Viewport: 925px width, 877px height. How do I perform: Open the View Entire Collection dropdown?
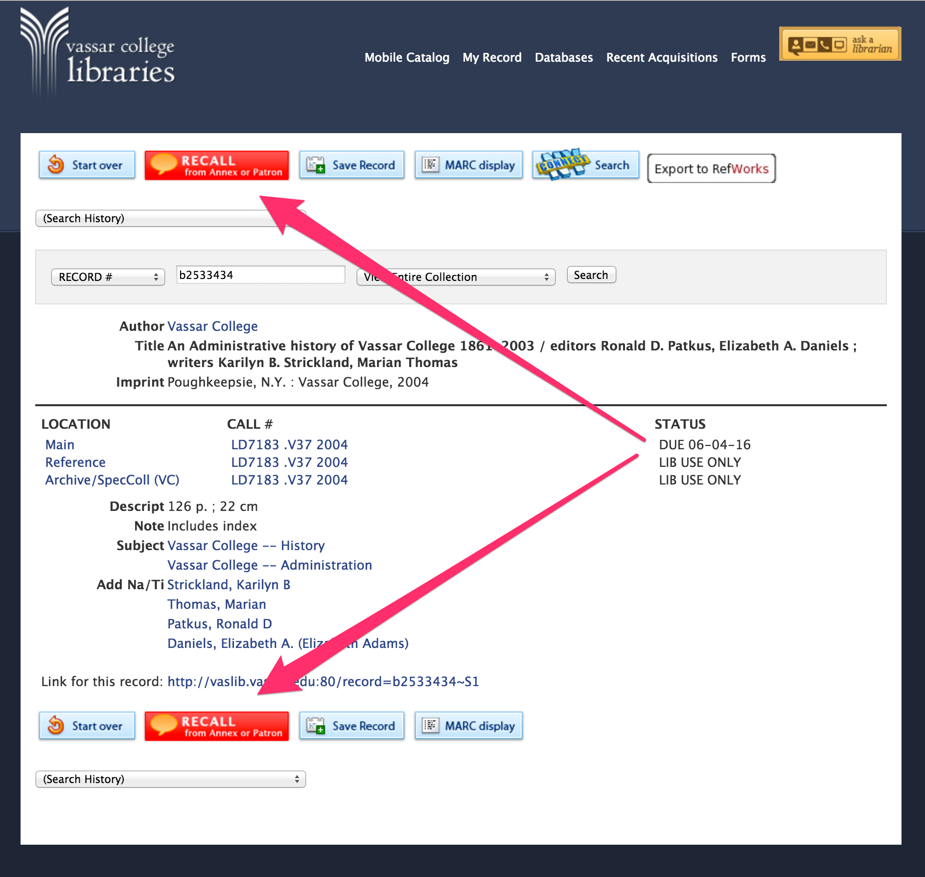coord(456,277)
